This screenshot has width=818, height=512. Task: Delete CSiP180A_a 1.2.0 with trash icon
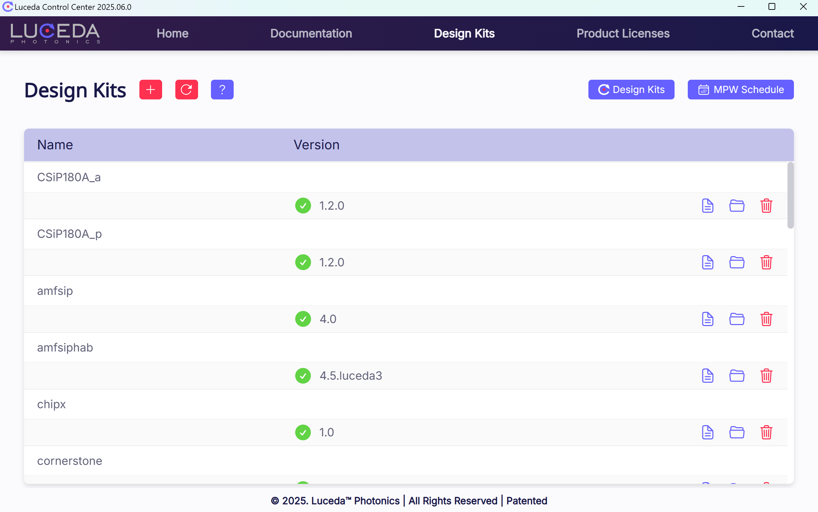click(x=766, y=206)
